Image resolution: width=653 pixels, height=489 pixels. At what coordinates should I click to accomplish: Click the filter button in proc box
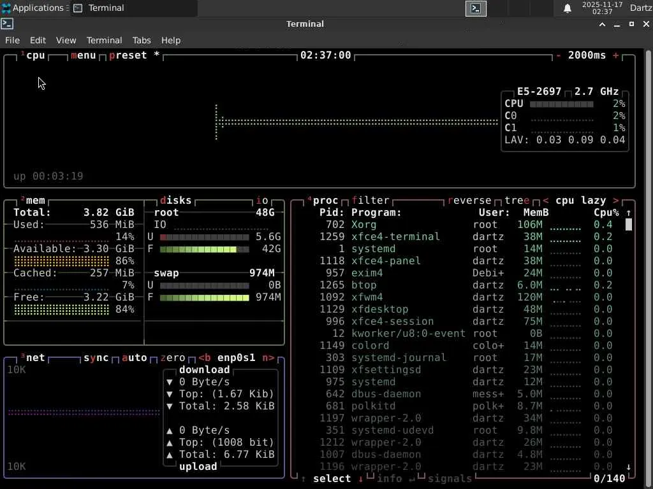pos(371,201)
